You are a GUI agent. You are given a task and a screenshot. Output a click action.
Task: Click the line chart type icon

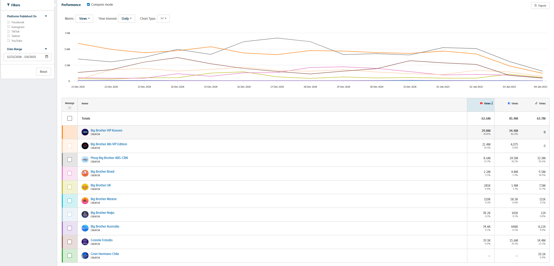tap(162, 18)
